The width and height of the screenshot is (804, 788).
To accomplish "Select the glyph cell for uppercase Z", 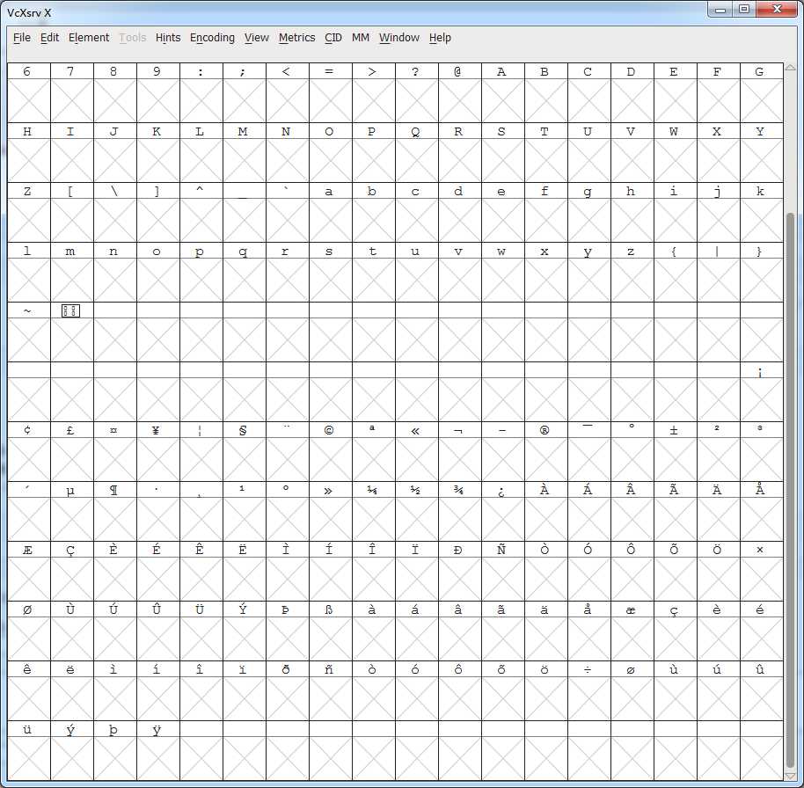I will [x=29, y=213].
